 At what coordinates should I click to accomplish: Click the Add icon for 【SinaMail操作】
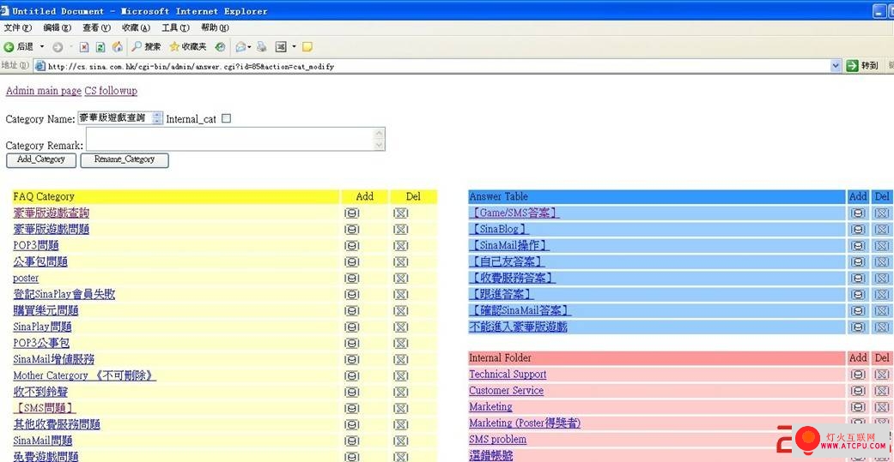pyautogui.click(x=858, y=245)
